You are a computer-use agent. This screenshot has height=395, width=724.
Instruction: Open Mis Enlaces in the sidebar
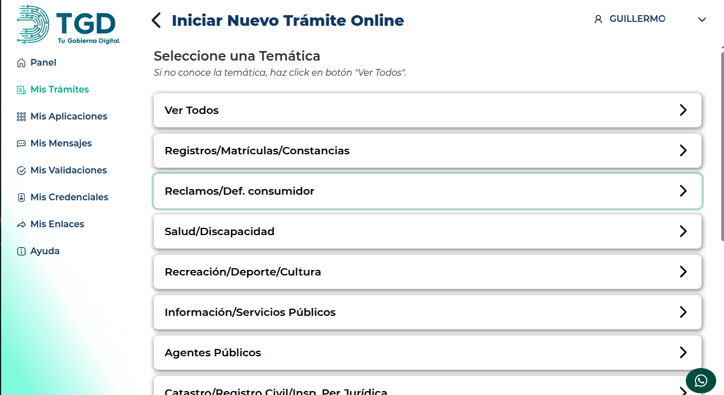[x=57, y=224]
